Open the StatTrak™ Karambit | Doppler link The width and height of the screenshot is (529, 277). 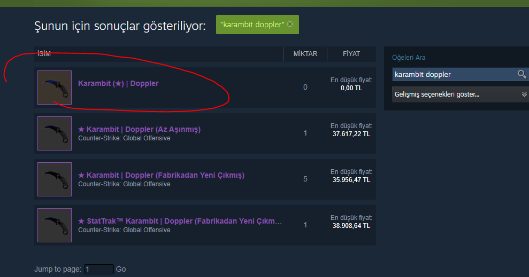pos(180,221)
